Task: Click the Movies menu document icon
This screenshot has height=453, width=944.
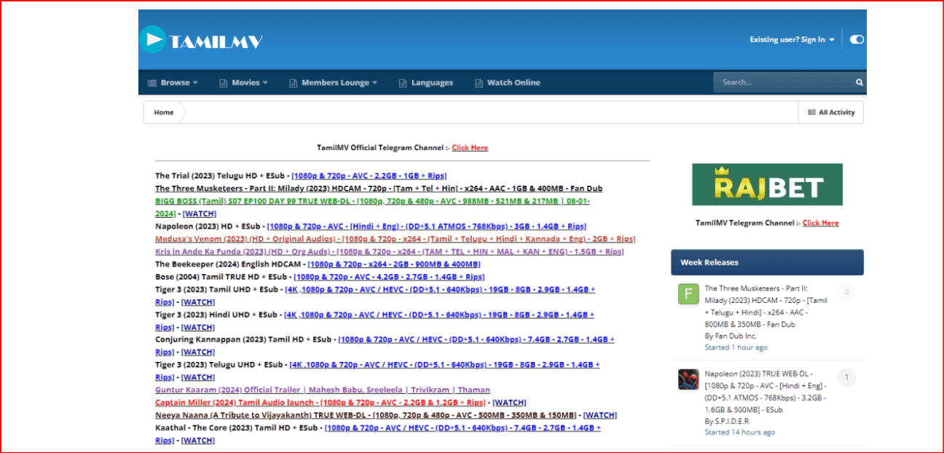Action: pos(224,82)
